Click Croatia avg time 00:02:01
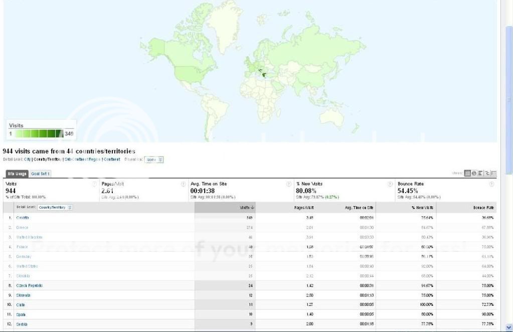The height and width of the screenshot is (332, 513). click(367, 218)
